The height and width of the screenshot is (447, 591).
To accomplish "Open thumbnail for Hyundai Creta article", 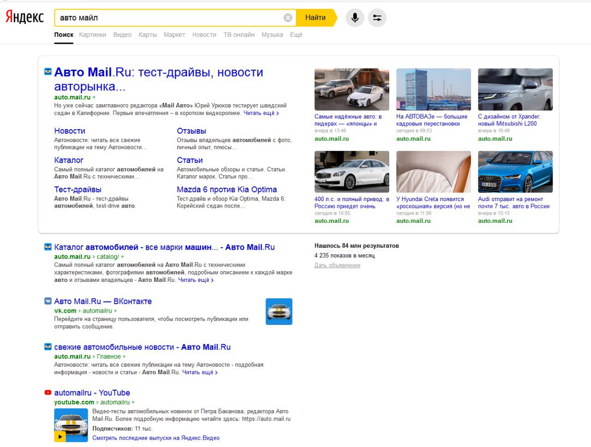I will (434, 172).
